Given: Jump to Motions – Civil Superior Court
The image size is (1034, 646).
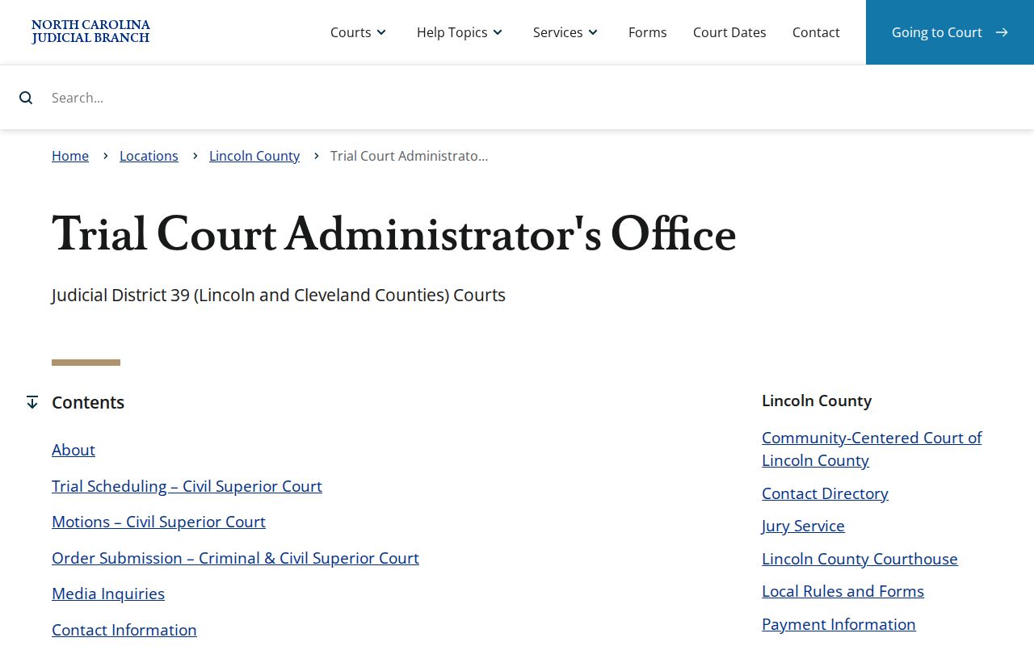Looking at the screenshot, I should pyautogui.click(x=158, y=522).
